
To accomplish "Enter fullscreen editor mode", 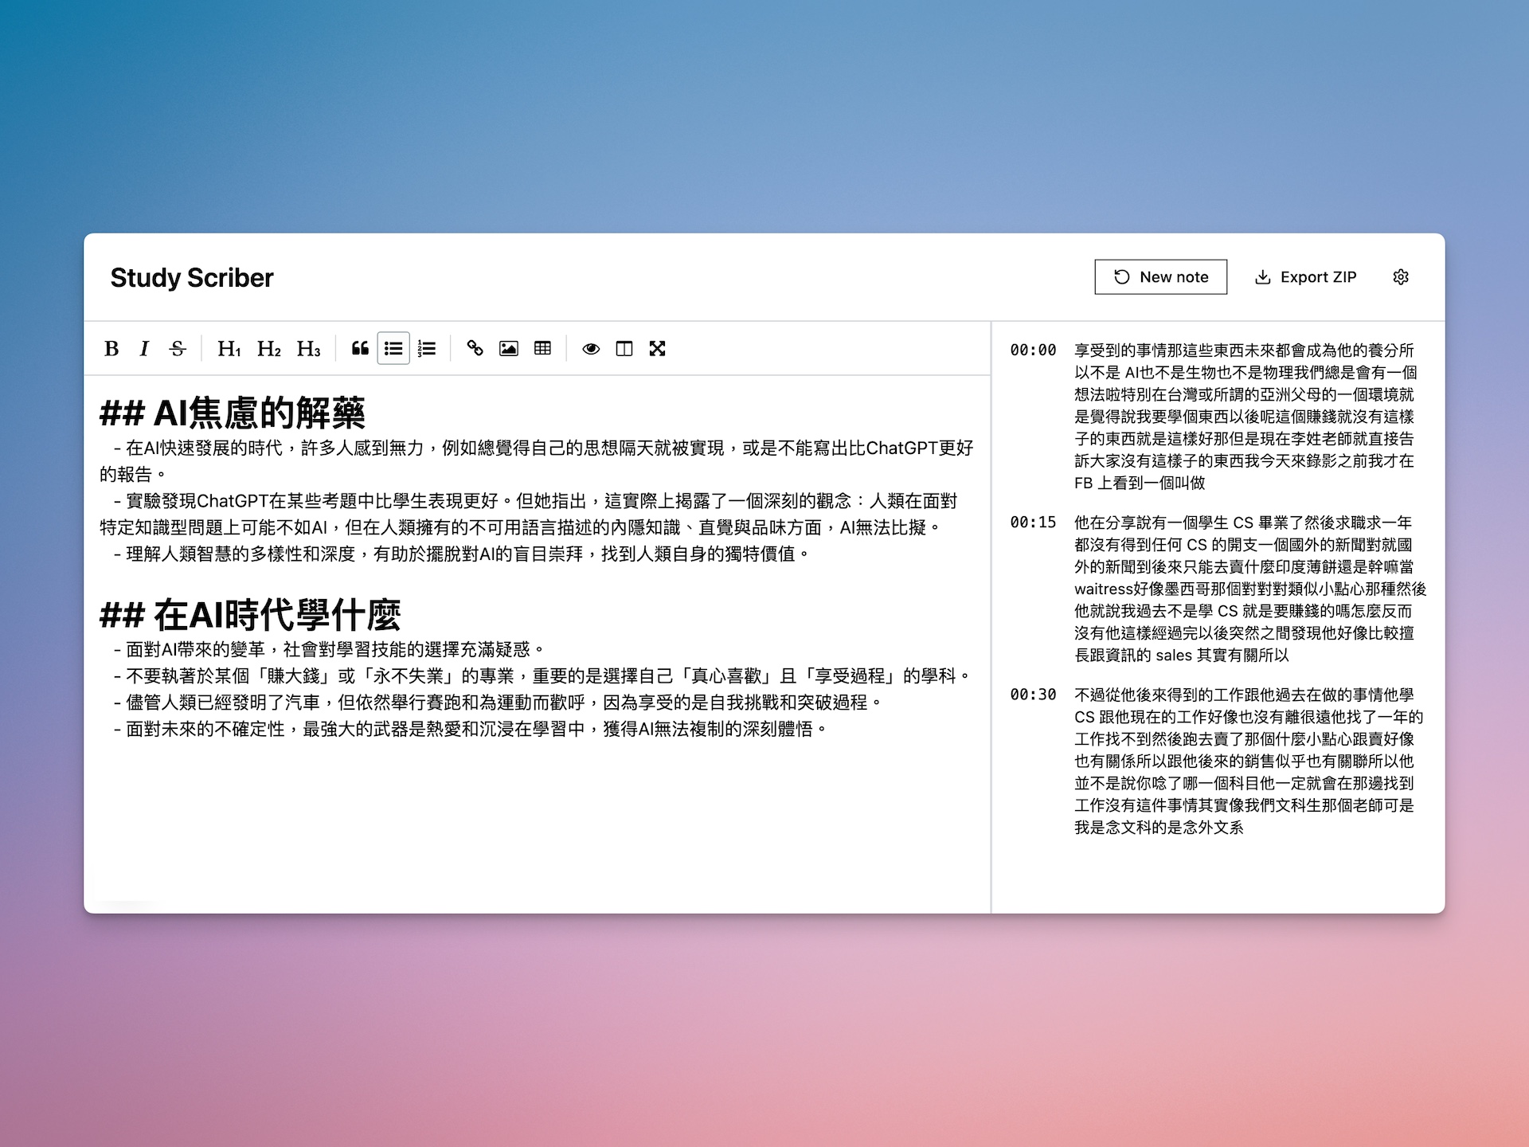I will point(657,349).
